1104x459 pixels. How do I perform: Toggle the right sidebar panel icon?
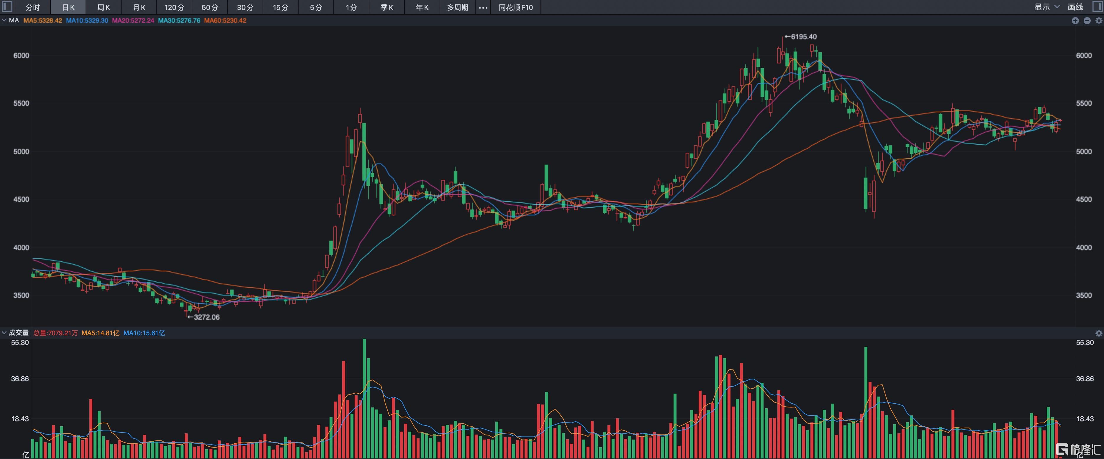(x=1097, y=7)
